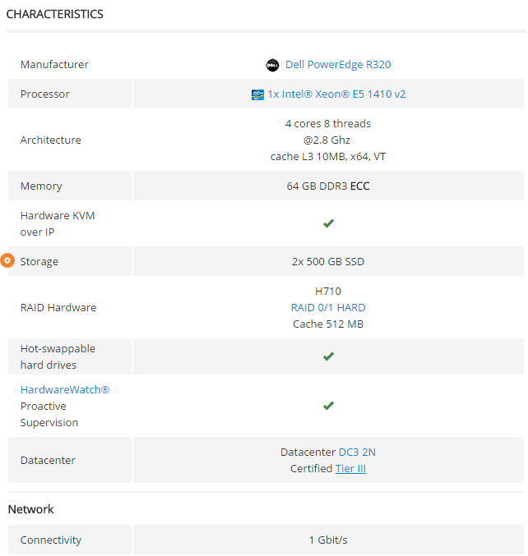
Task: Click the 4 cores 8 threads text
Action: pos(328,124)
